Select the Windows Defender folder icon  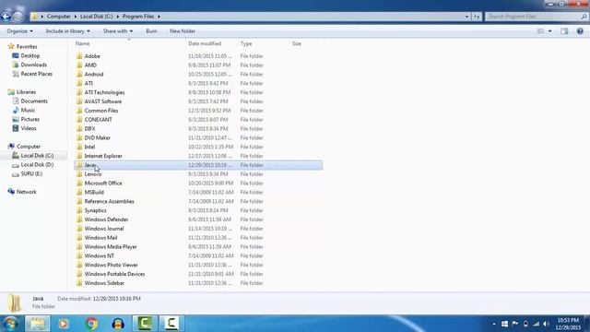(79, 219)
